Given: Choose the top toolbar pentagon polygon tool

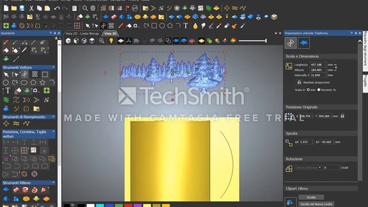Looking at the screenshot, I should click(170, 25).
